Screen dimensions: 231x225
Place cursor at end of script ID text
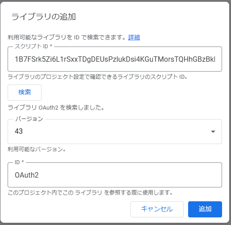pyautogui.click(x=215, y=59)
